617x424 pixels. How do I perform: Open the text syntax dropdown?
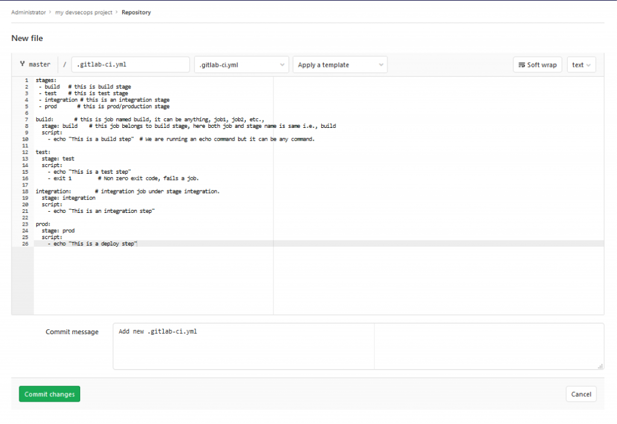tap(581, 65)
